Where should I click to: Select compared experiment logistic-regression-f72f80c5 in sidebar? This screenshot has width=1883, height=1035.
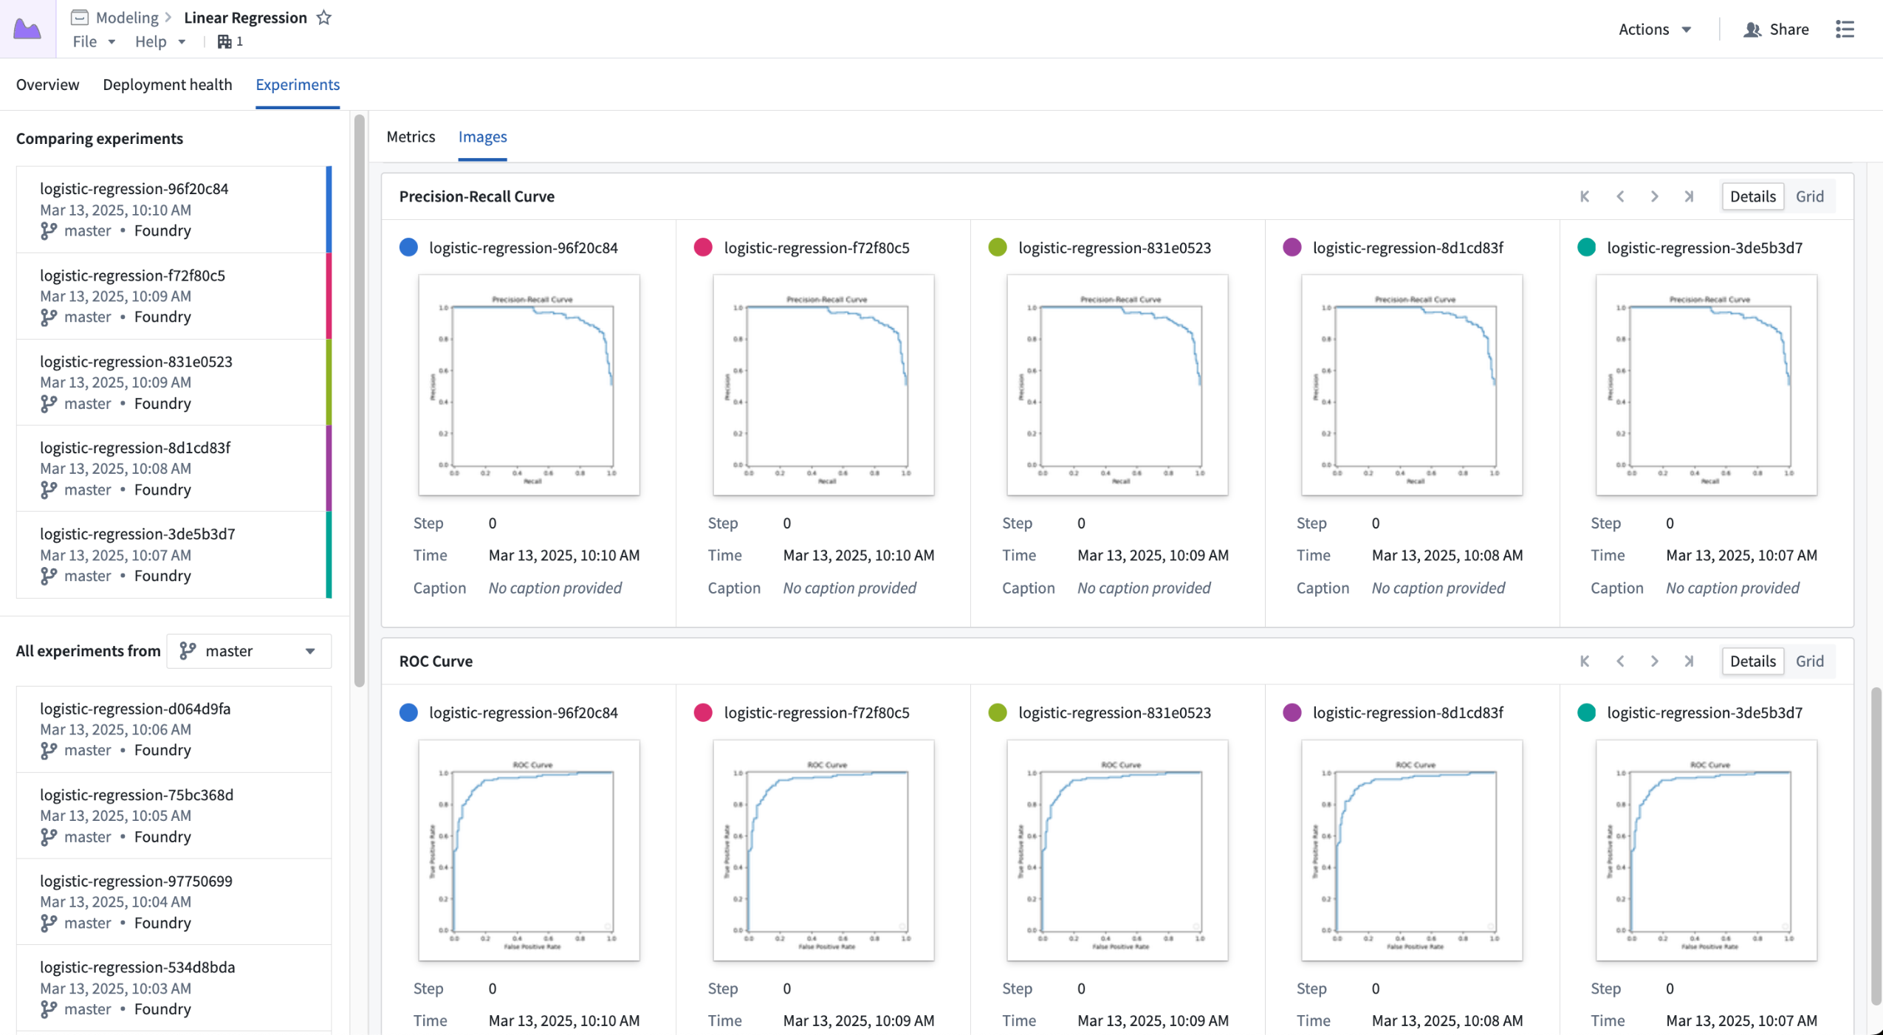pyautogui.click(x=174, y=296)
